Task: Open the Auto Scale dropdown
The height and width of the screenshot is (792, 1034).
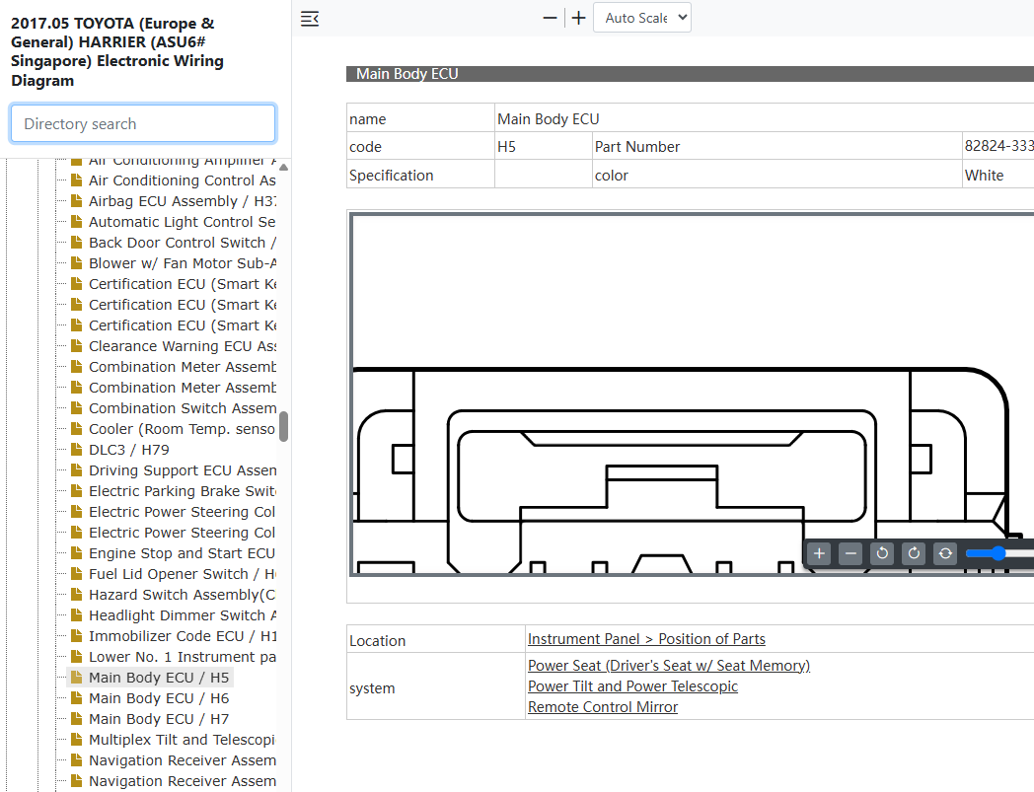Action: click(642, 18)
